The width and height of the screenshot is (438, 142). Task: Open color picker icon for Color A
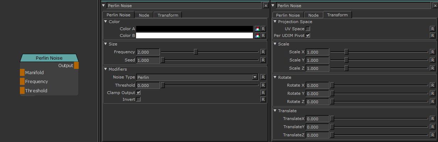(x=257, y=29)
